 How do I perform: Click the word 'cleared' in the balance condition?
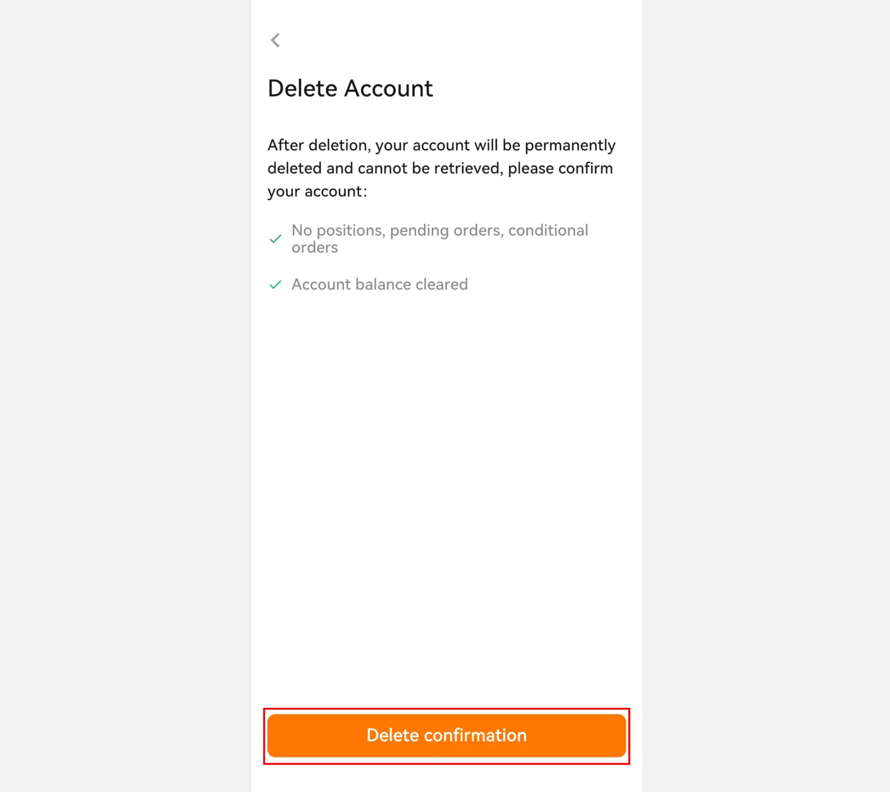442,284
